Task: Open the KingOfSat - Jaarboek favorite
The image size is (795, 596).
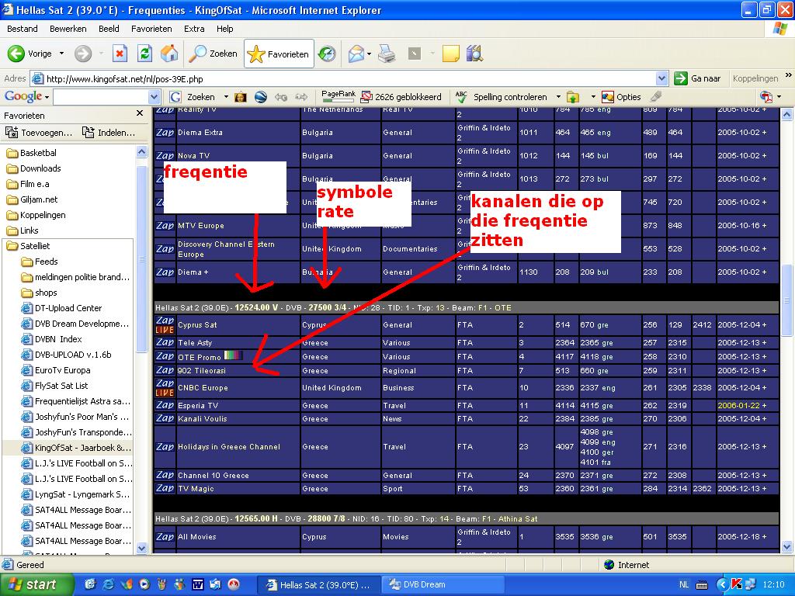Action: pyautogui.click(x=76, y=448)
